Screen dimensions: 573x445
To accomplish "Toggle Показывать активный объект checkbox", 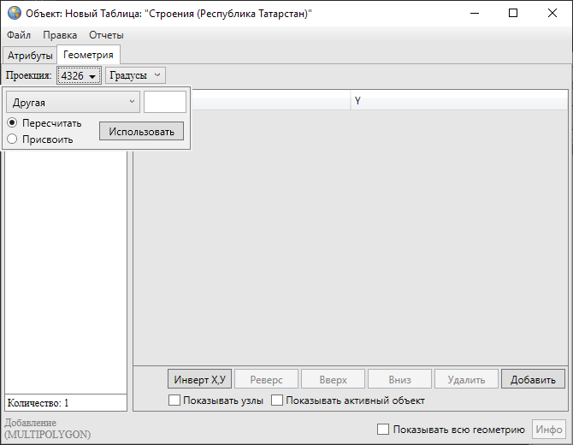I will point(277,400).
